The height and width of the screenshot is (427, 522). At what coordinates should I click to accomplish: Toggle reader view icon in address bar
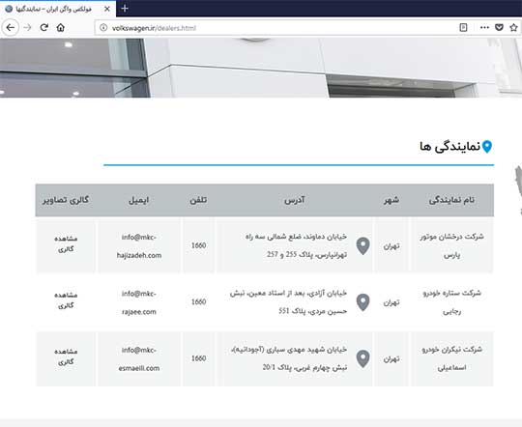coord(463,28)
